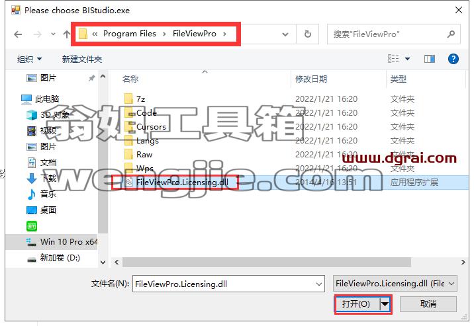Screen dimensions: 474x326
Task: Select 桌面 in navigation pane
Action: pyautogui.click(x=42, y=210)
